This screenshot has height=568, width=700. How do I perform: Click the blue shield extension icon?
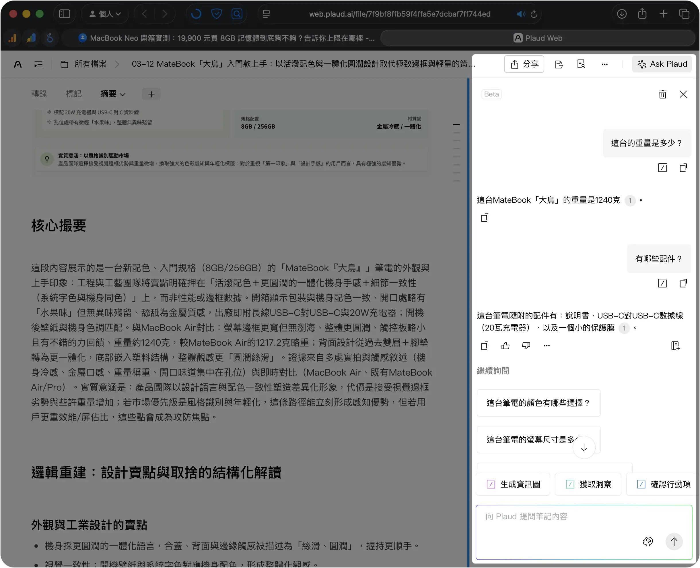coord(216,14)
